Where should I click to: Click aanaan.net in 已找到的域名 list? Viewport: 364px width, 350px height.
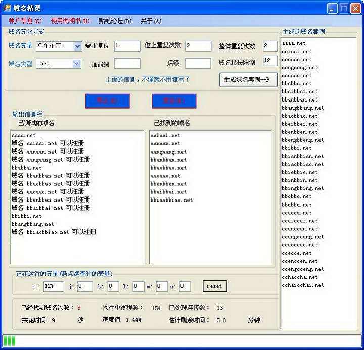click(165, 143)
